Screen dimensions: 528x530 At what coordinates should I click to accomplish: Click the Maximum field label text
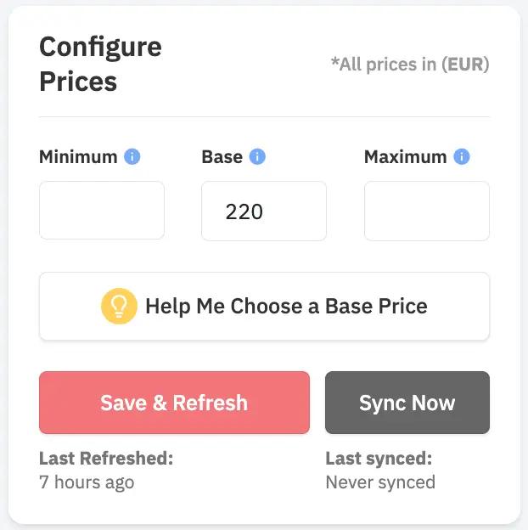pyautogui.click(x=406, y=157)
